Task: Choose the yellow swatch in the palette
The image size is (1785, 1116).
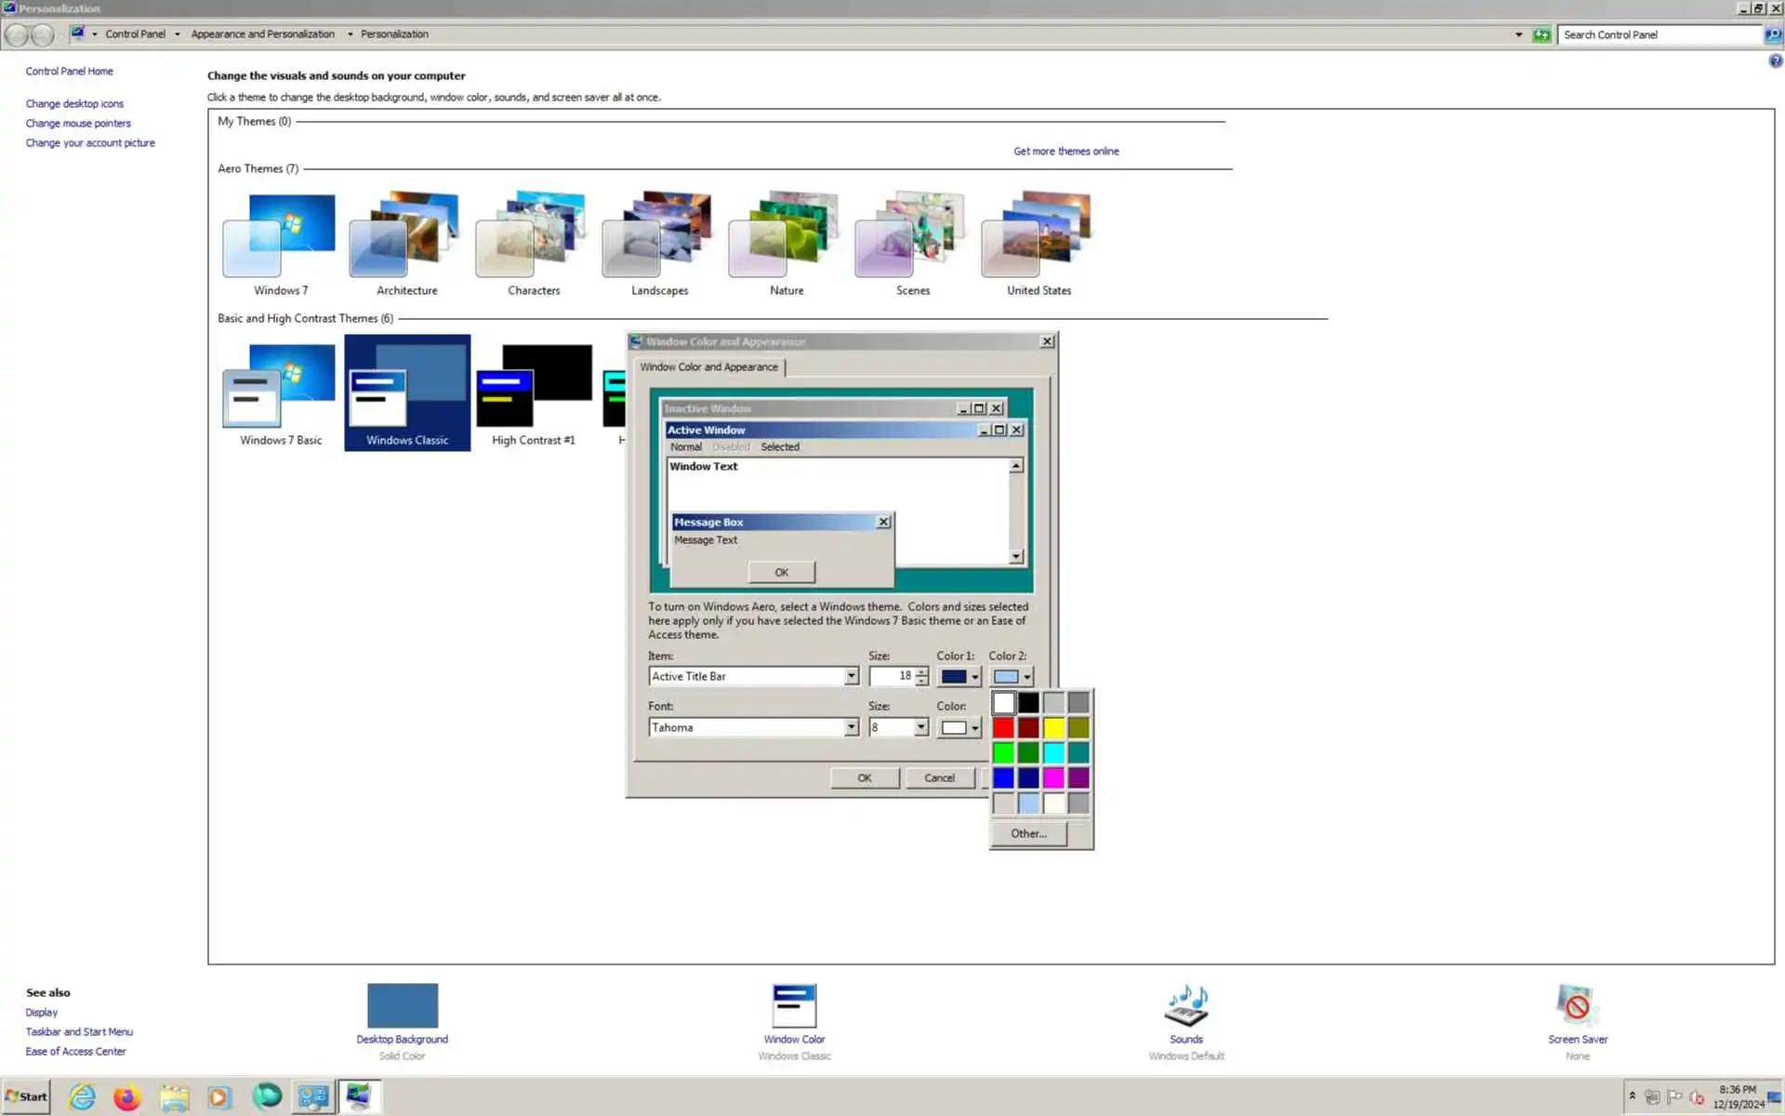Action: point(1053,727)
